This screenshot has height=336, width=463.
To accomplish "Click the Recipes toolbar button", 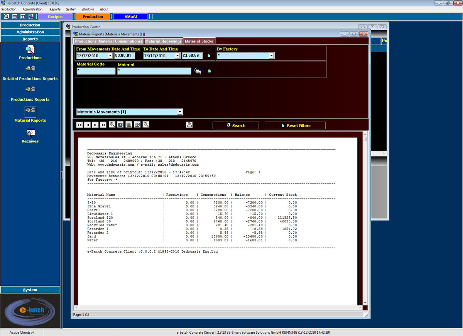I will (55, 17).
